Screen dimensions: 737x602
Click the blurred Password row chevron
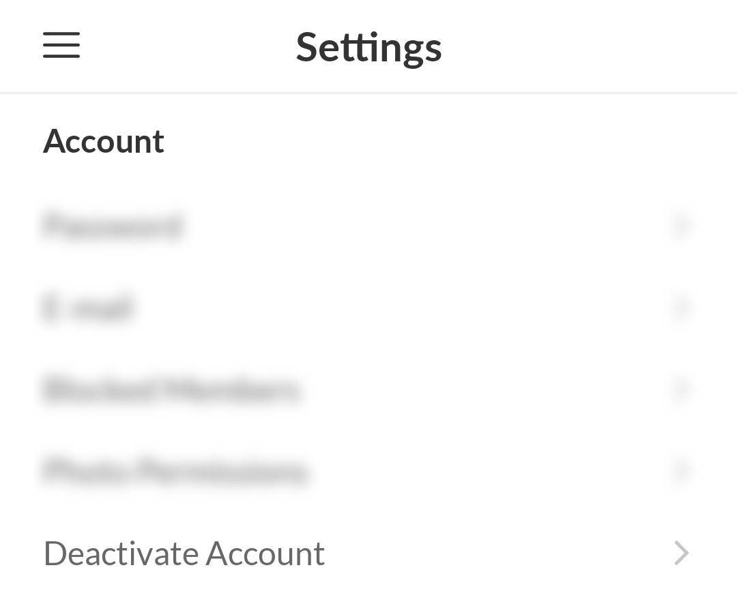[681, 226]
